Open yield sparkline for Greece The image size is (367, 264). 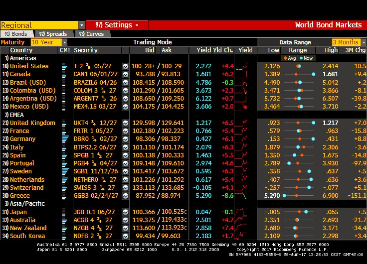point(241,195)
